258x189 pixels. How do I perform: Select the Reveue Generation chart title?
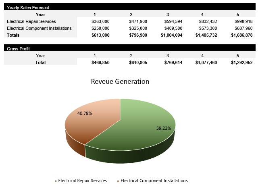120,81
